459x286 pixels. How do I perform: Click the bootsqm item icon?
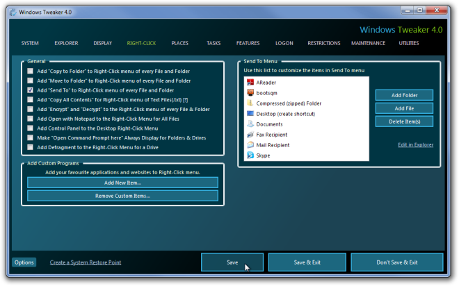[x=250, y=93]
